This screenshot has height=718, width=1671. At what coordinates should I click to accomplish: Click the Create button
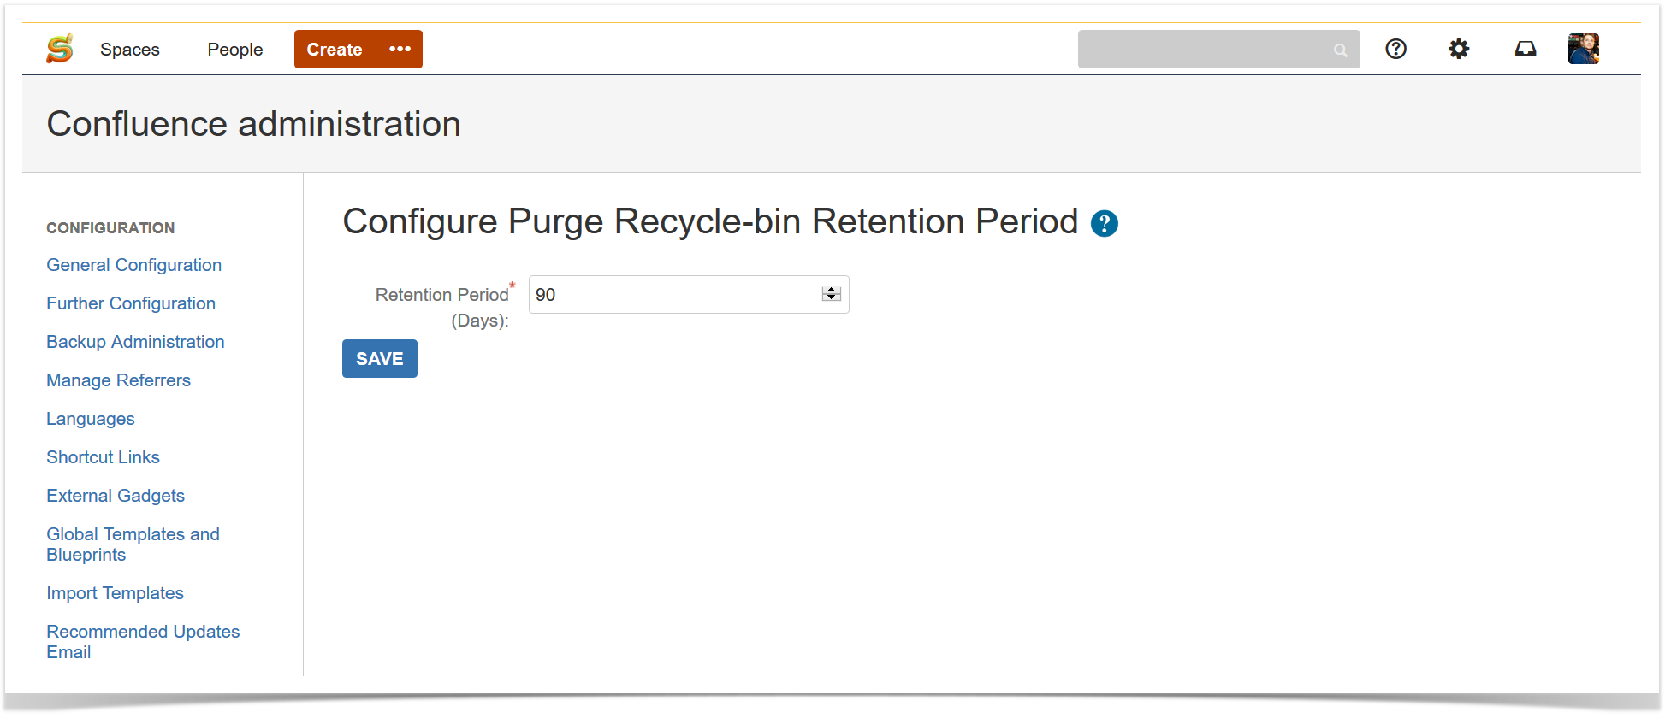(x=335, y=49)
